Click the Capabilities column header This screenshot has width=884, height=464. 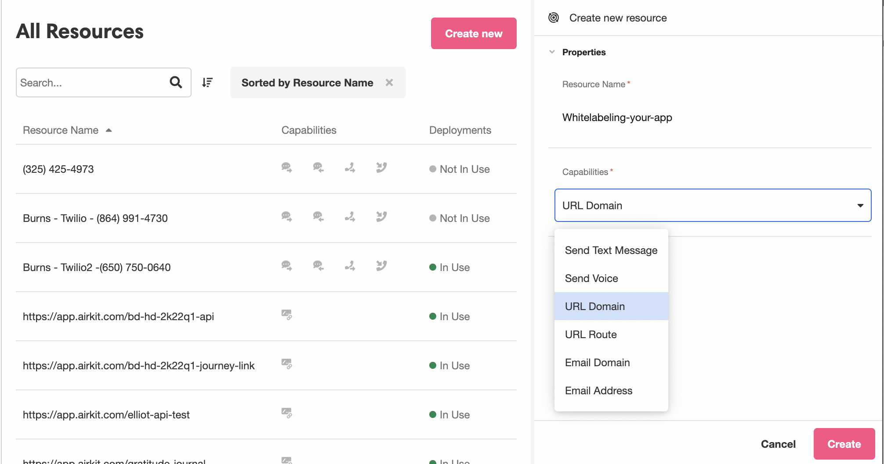[x=309, y=130]
